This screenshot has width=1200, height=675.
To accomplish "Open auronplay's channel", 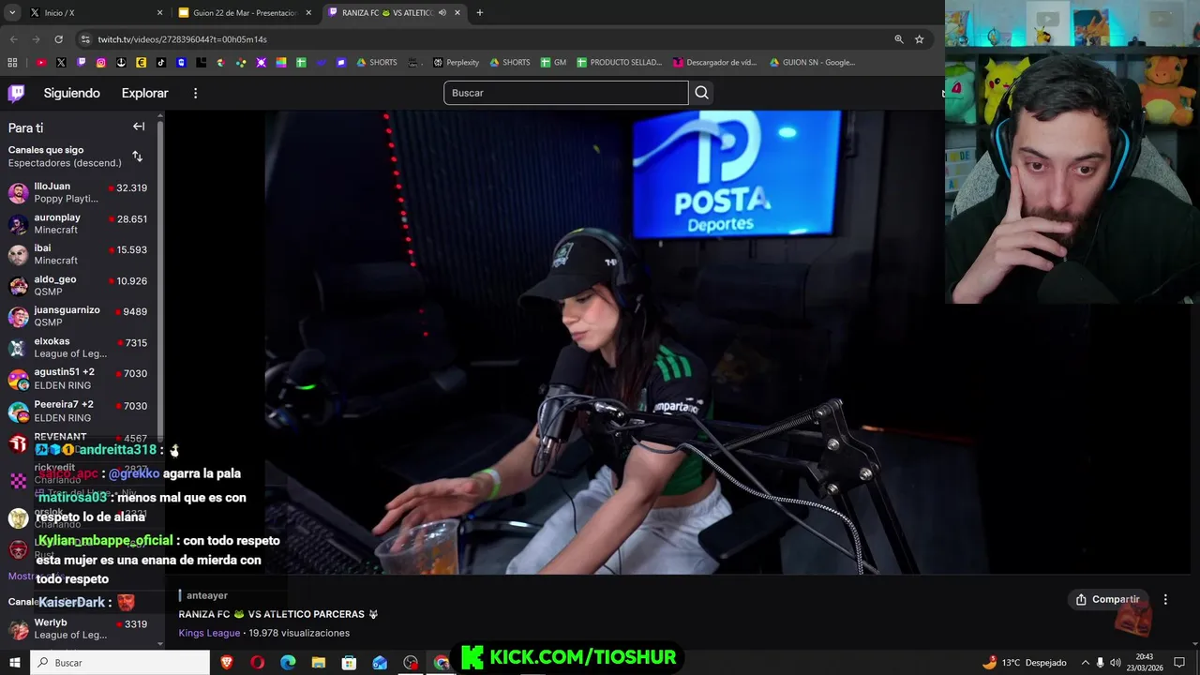I will [x=79, y=223].
